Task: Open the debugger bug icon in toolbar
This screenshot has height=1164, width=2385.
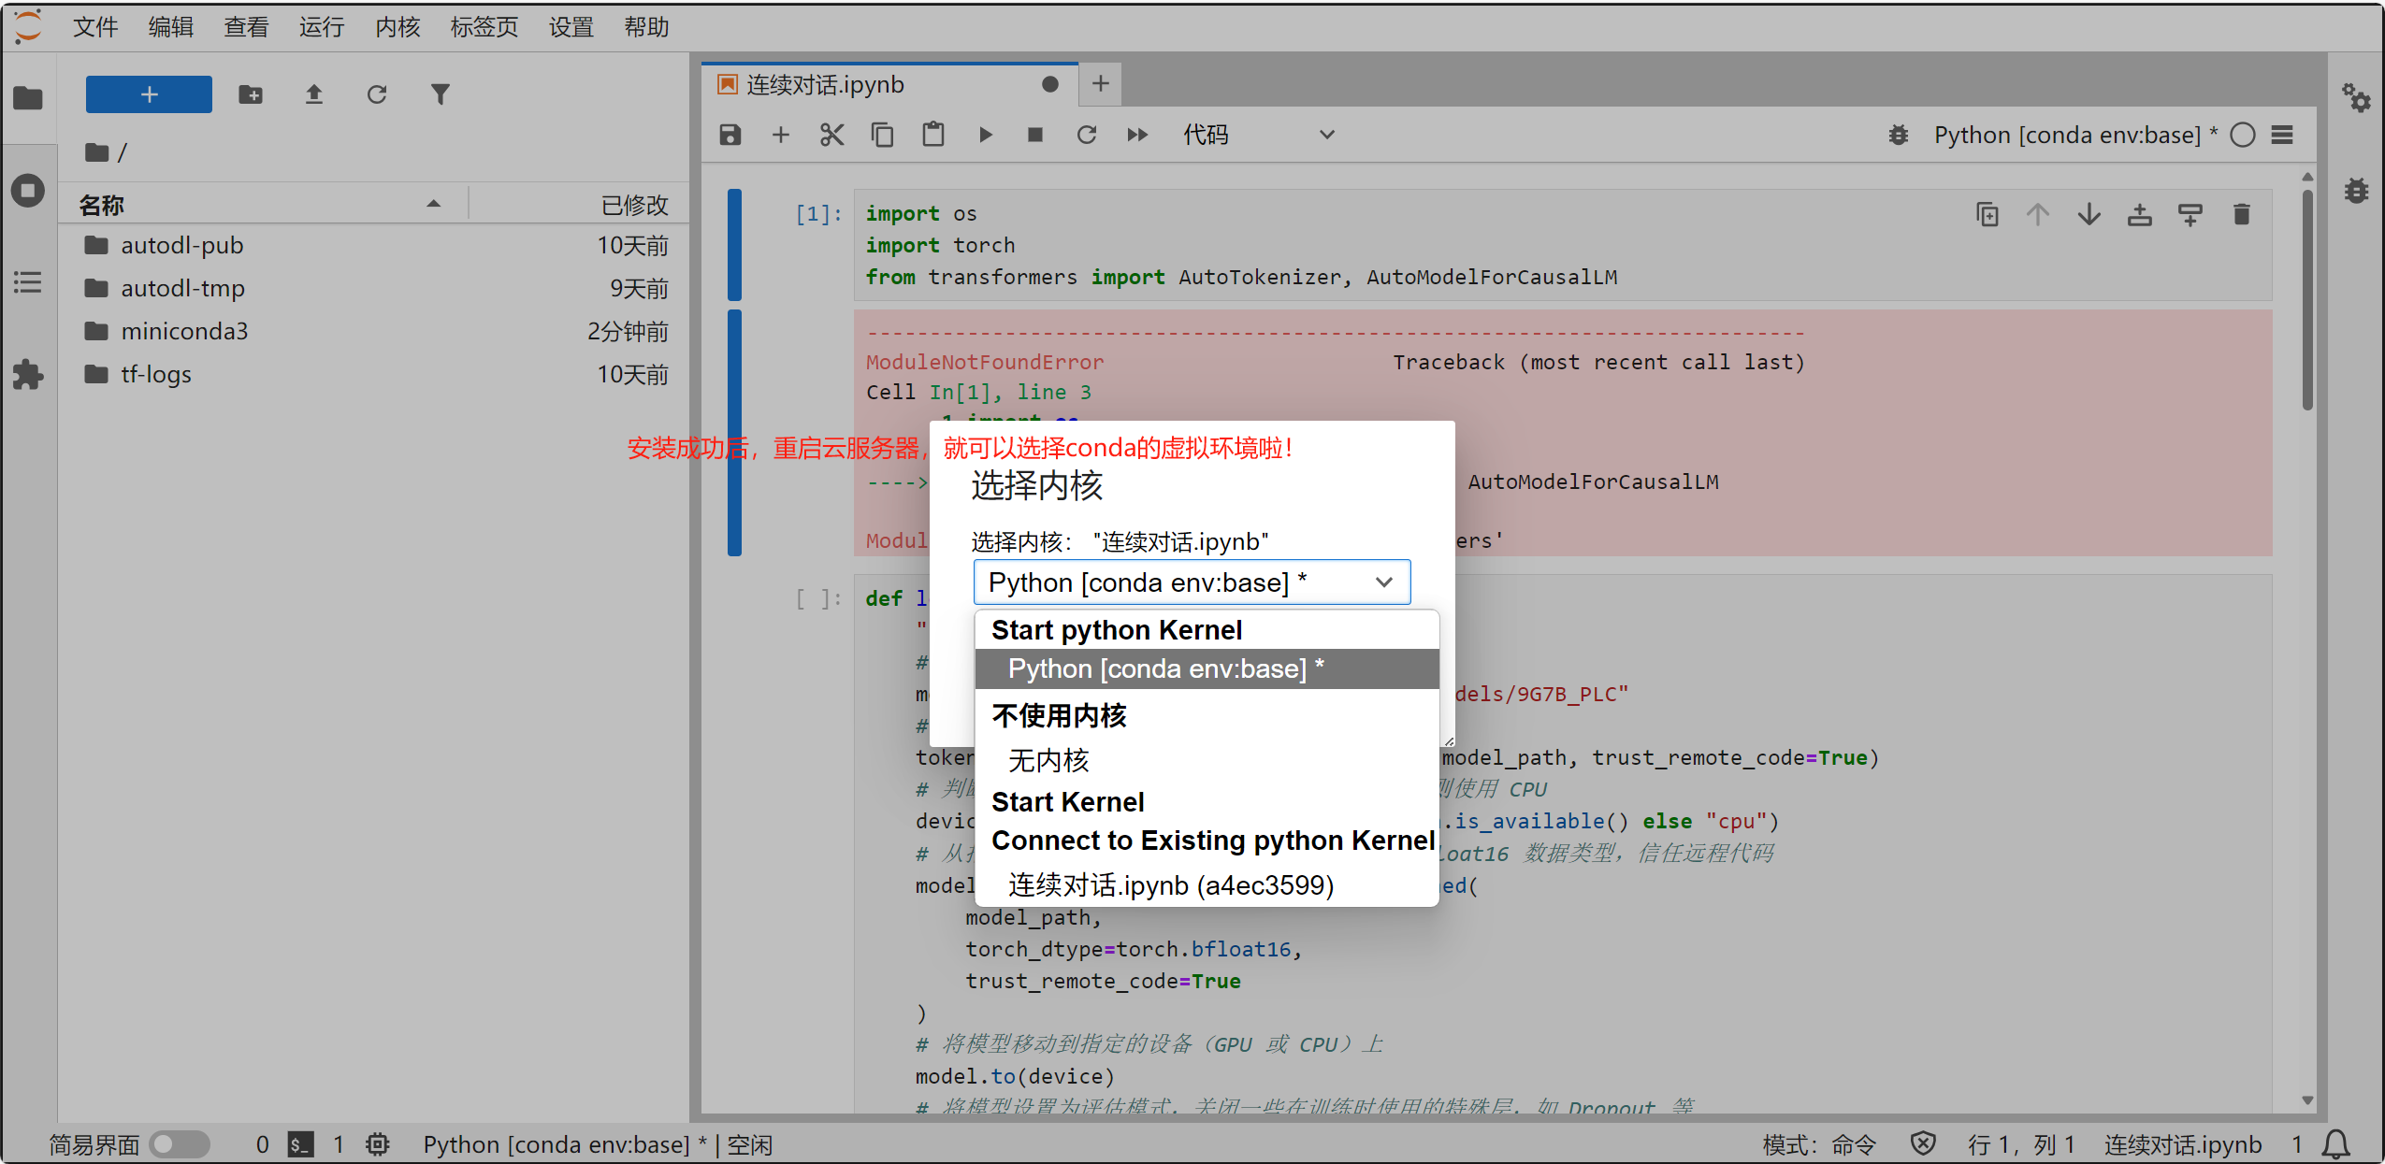Action: tap(1898, 136)
